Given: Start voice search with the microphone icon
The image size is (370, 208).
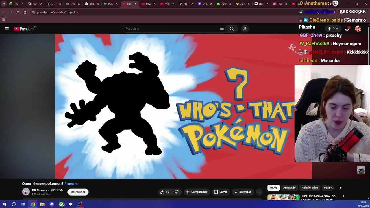Looking at the screenshot, I should pyautogui.click(x=245, y=29).
